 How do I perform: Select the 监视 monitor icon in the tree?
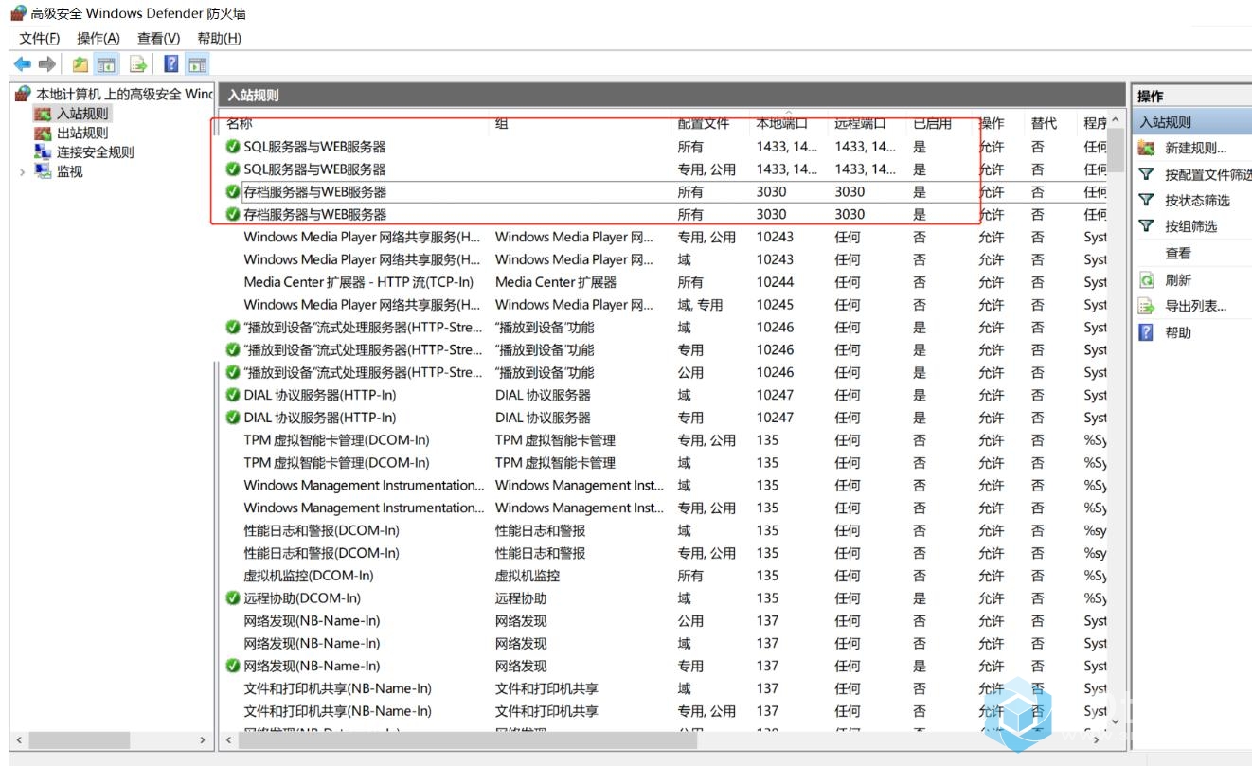[43, 171]
